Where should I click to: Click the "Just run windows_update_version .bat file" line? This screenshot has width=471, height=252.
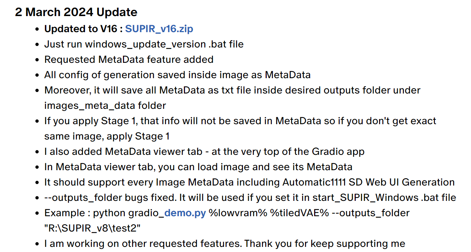(144, 44)
